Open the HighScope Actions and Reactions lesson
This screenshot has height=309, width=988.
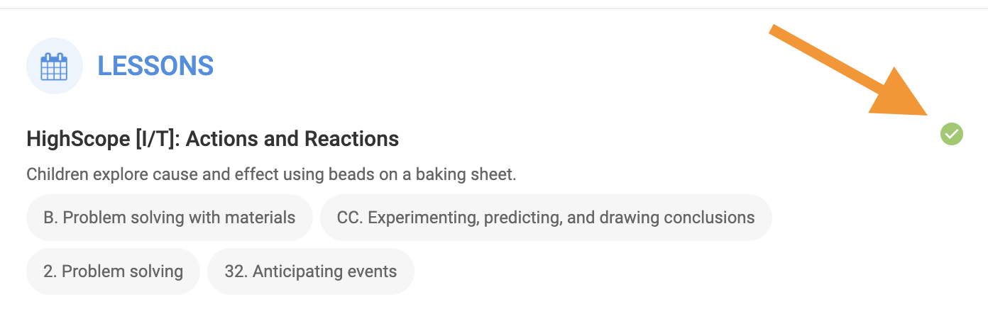pyautogui.click(x=212, y=138)
